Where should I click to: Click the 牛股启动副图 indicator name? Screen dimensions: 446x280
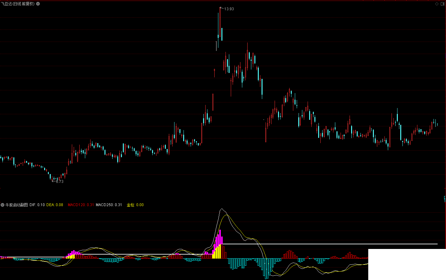[x=17, y=205]
